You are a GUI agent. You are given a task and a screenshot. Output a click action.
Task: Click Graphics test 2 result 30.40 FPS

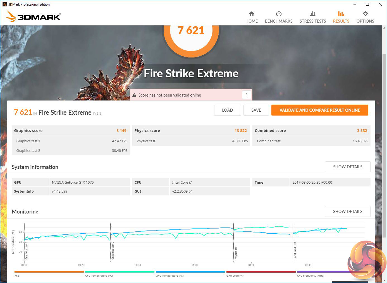point(120,151)
